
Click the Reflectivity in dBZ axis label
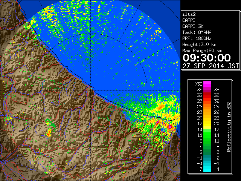coord(229,127)
